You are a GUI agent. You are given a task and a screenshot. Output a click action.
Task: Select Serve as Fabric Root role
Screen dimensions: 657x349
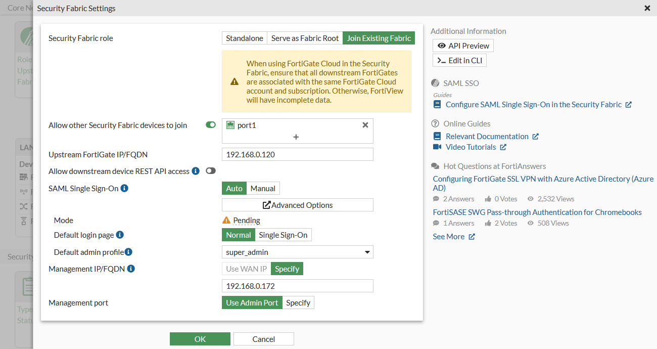coord(305,38)
